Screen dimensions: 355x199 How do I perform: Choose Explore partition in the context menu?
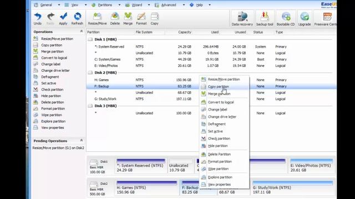coord(224,177)
